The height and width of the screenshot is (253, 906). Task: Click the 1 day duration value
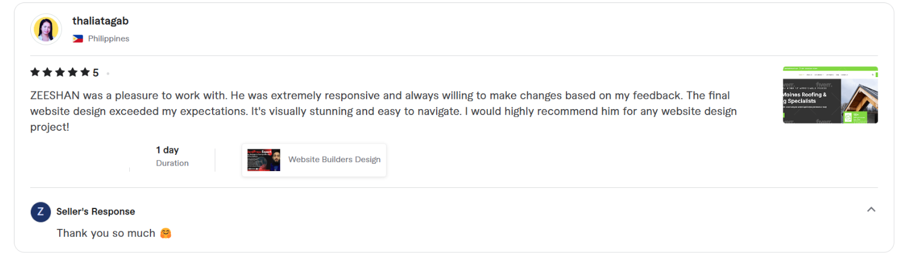pyautogui.click(x=167, y=150)
